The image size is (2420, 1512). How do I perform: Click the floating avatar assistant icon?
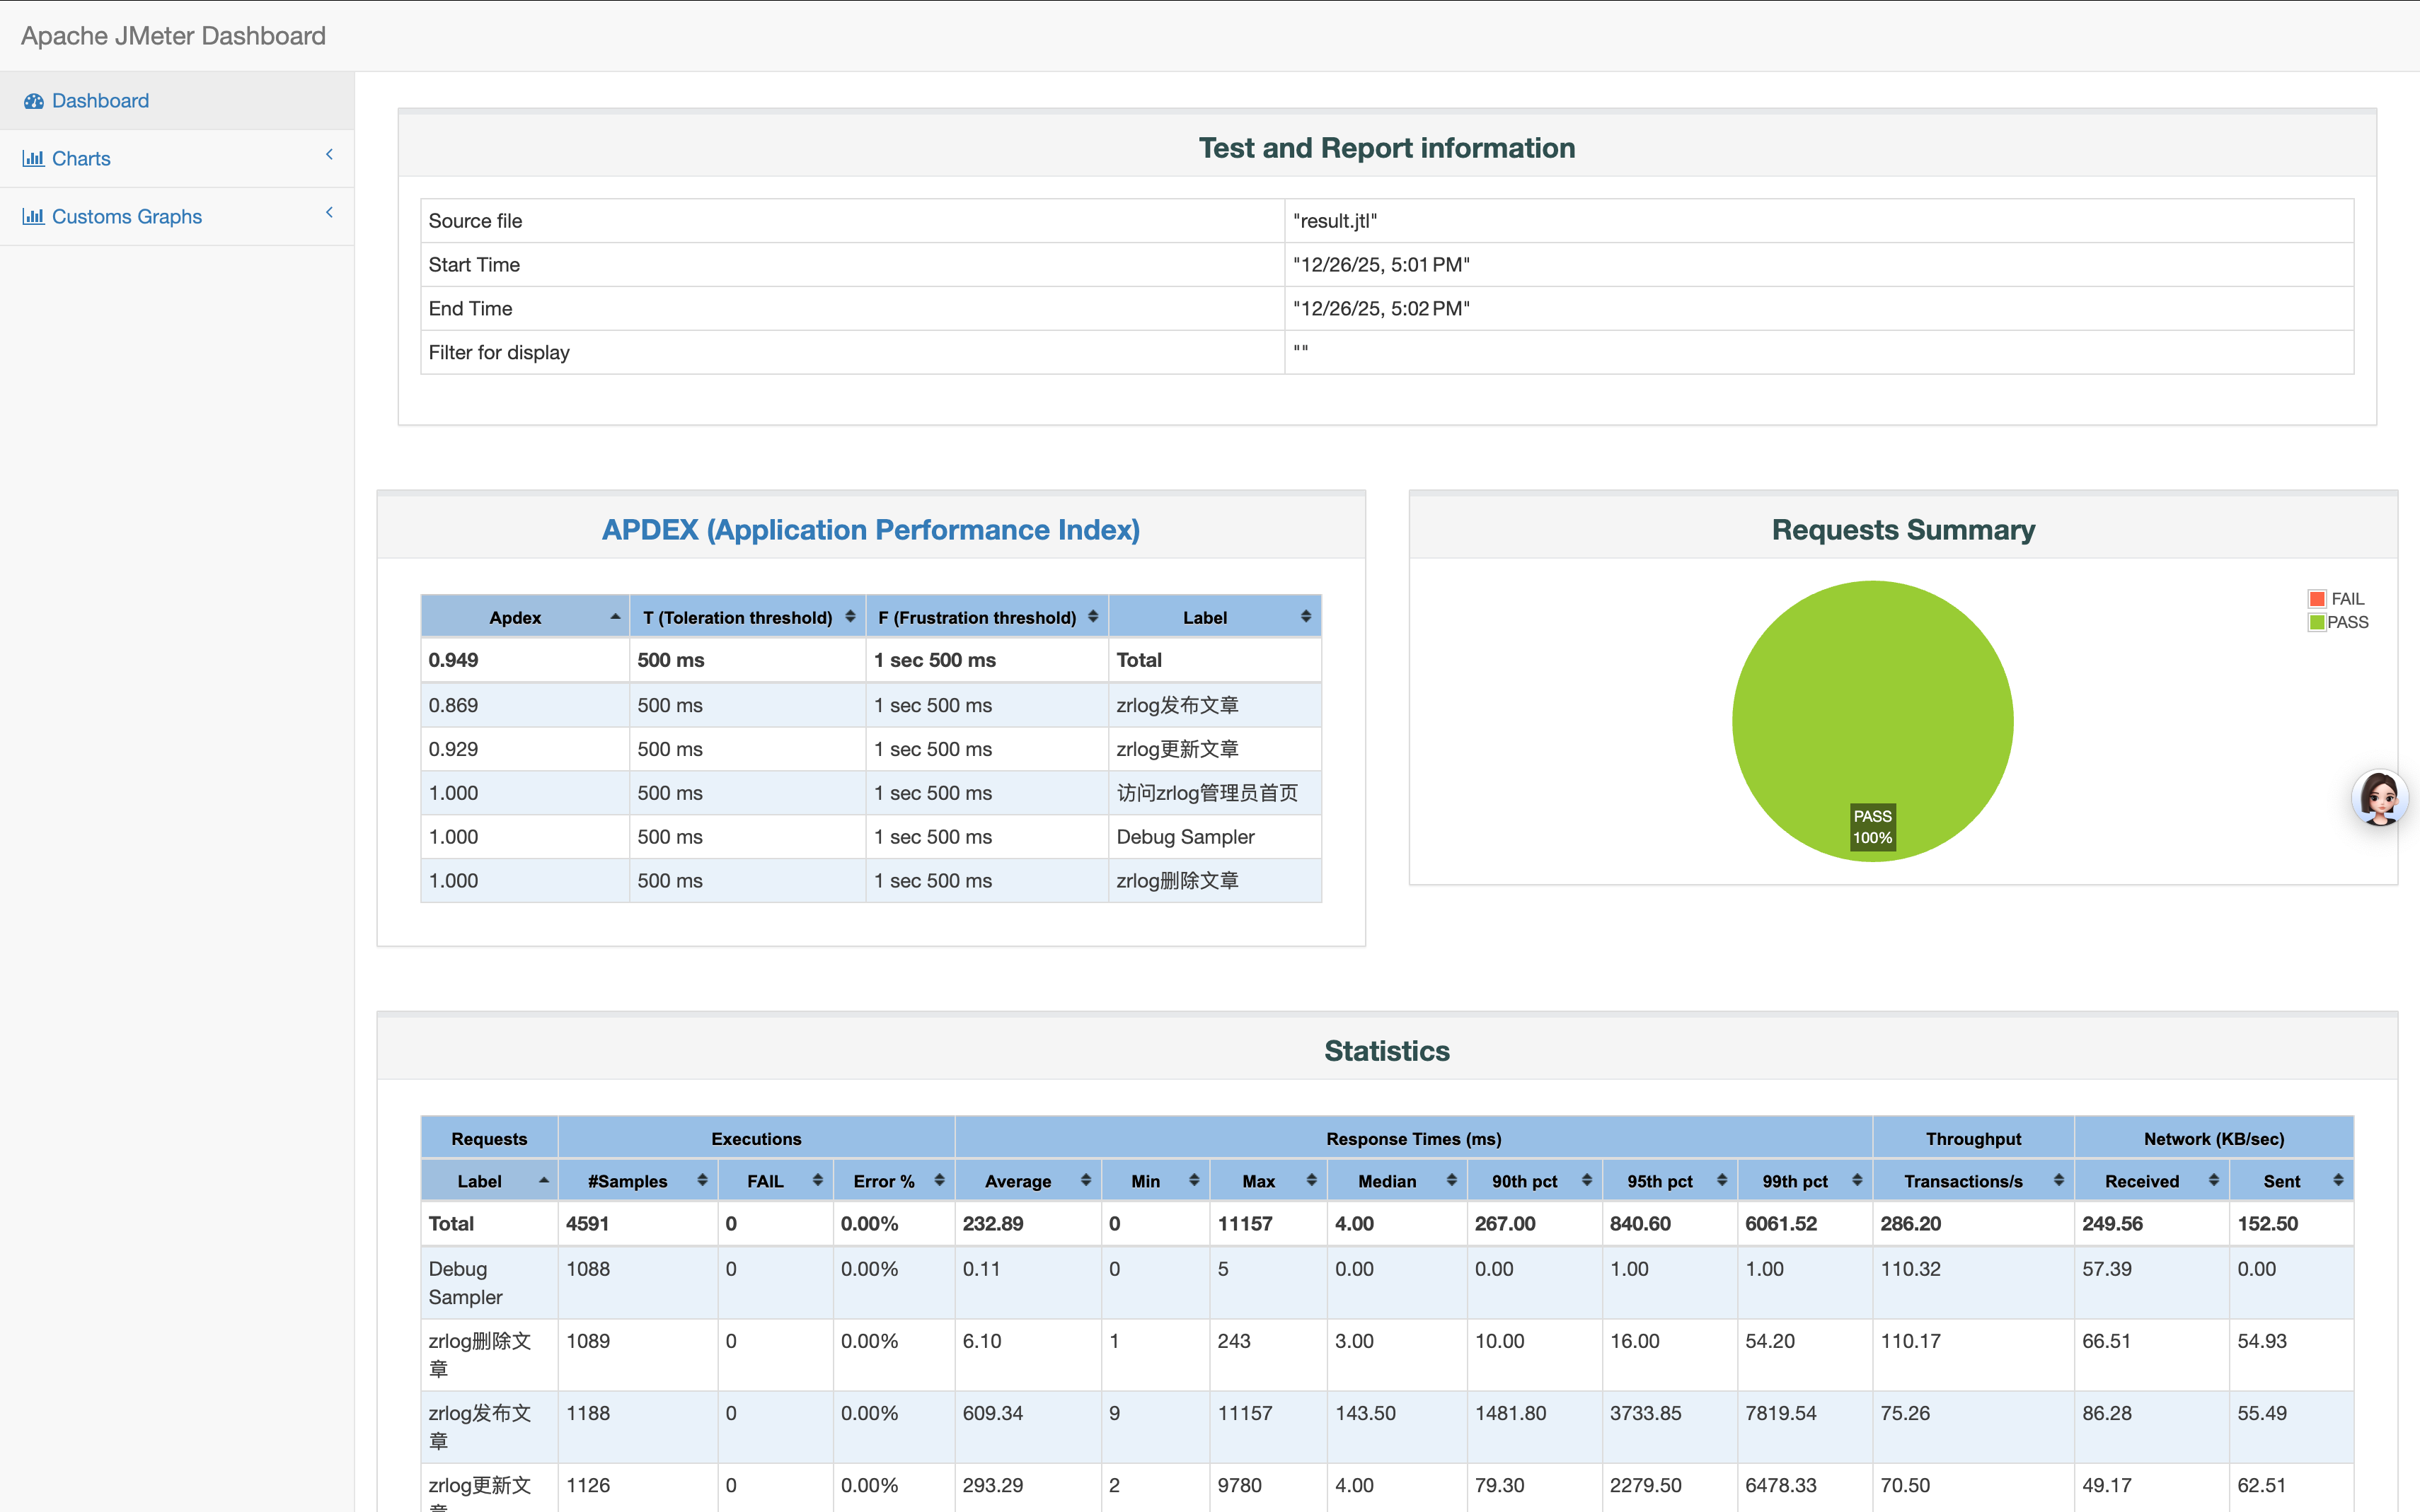(x=2379, y=797)
